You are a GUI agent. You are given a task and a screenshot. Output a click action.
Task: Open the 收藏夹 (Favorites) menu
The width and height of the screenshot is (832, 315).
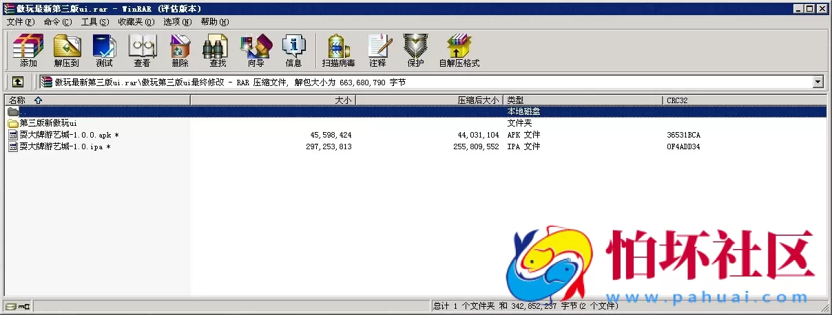click(136, 22)
